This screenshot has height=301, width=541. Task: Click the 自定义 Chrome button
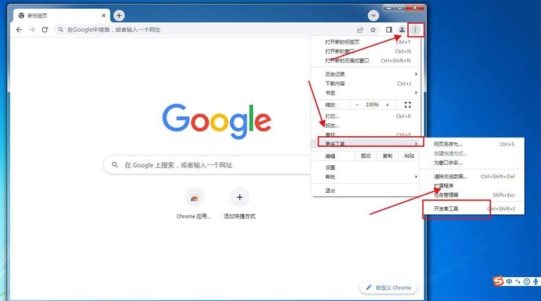point(388,288)
